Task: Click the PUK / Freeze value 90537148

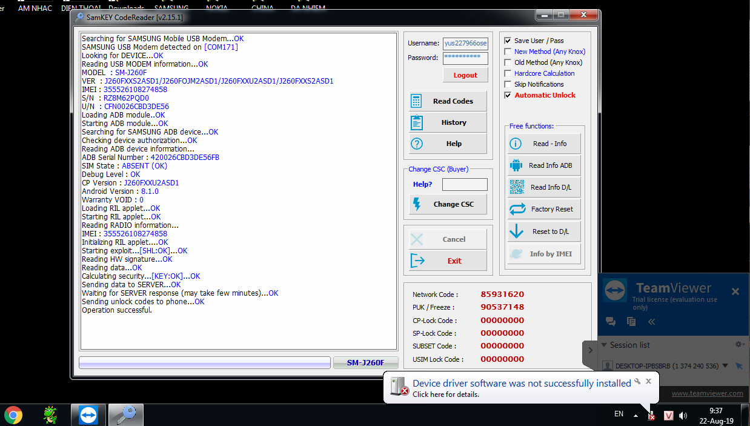Action: [502, 307]
